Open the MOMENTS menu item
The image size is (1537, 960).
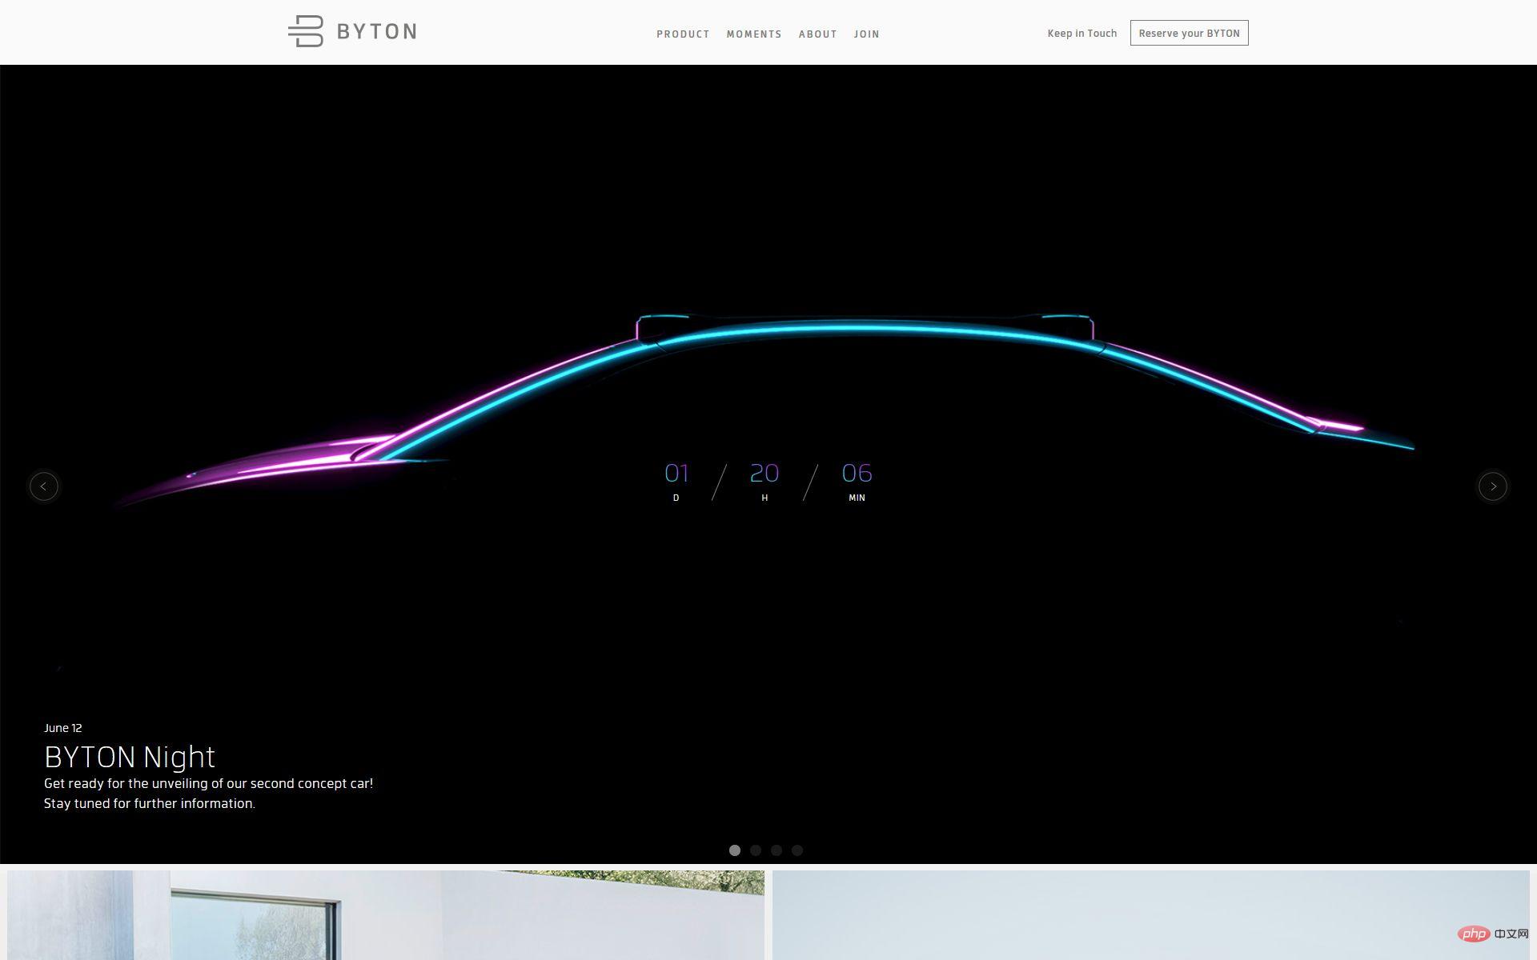754,34
